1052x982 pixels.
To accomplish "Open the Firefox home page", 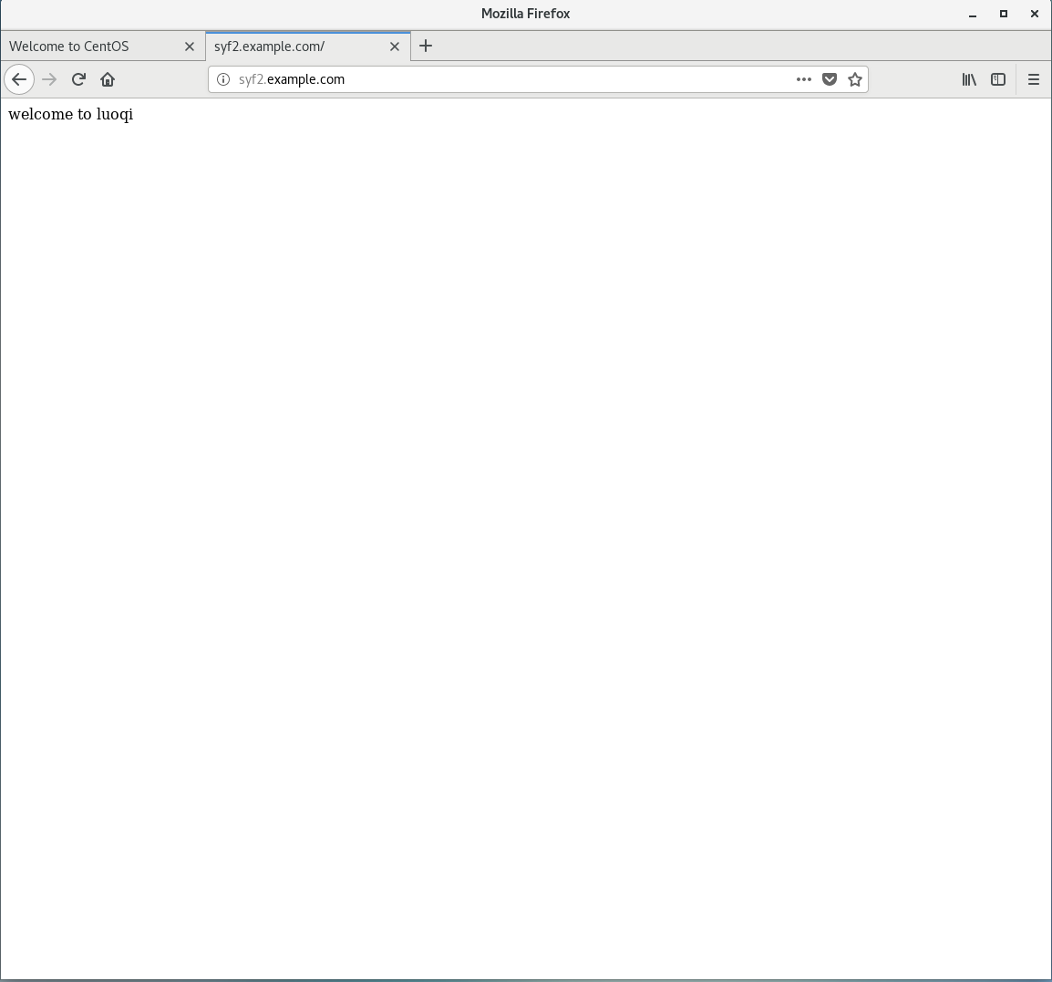I will [x=108, y=79].
